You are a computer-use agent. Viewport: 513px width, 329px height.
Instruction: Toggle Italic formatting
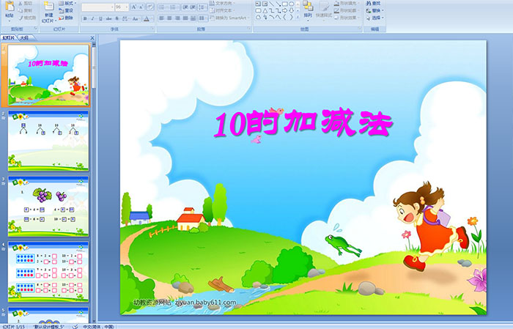(x=92, y=18)
